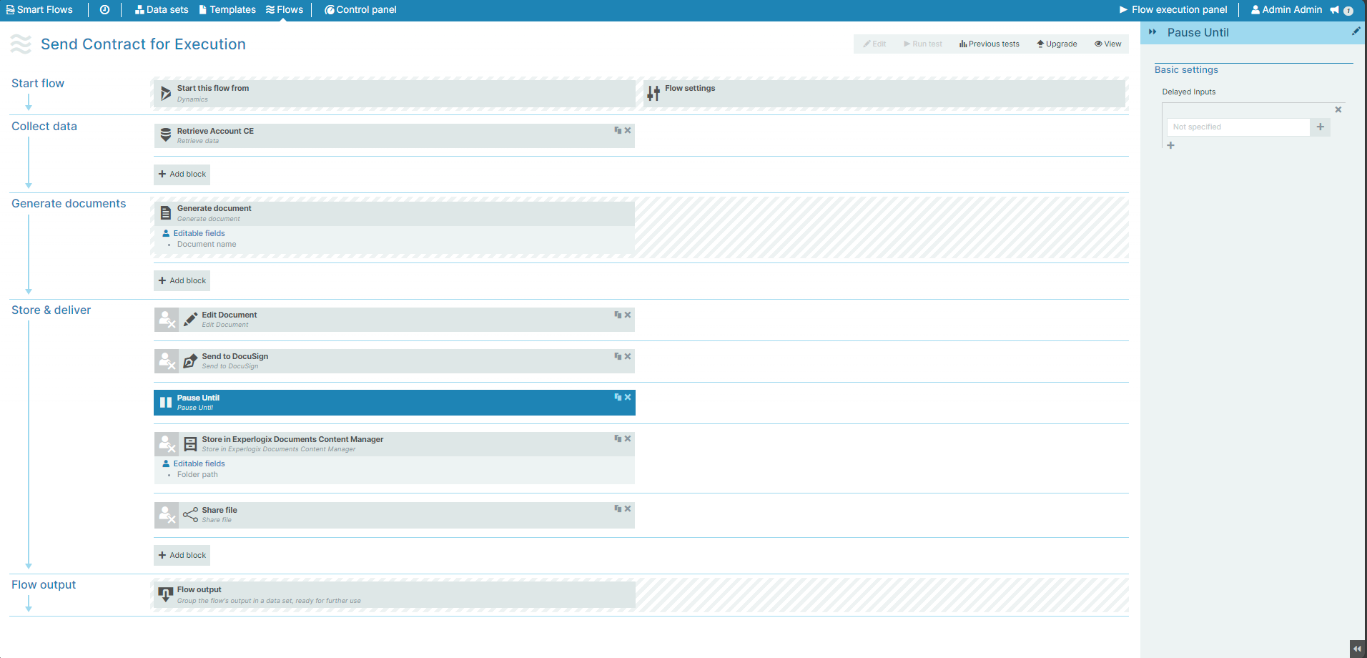Image resolution: width=1367 pixels, height=658 pixels.
Task: Go to Data sets tab
Action: 162,10
